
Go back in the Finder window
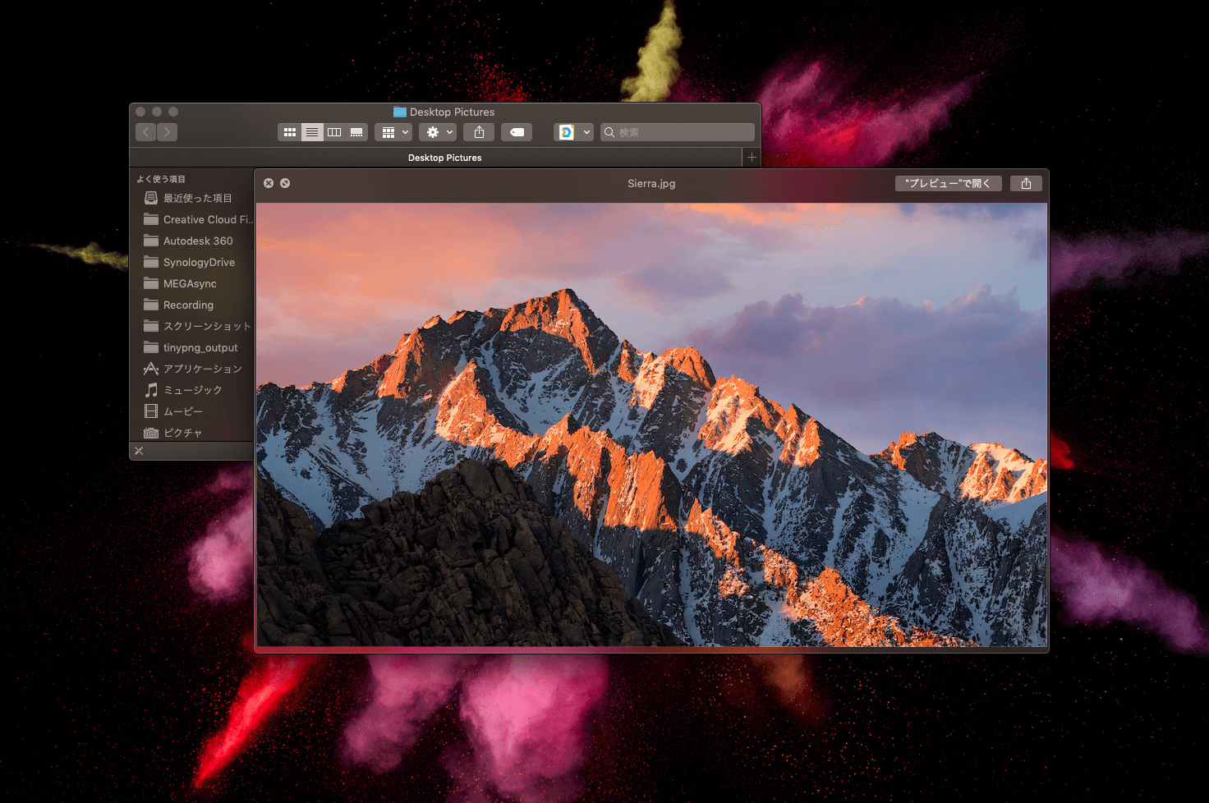click(146, 132)
